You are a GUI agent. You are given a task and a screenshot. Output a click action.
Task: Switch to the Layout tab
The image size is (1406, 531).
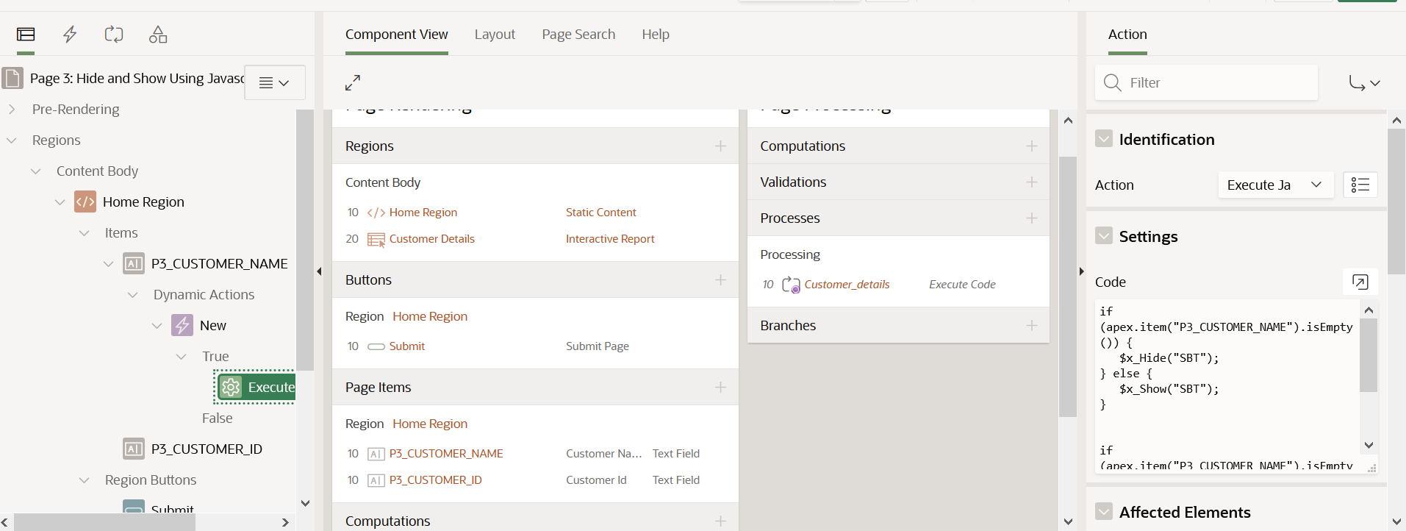tap(495, 35)
